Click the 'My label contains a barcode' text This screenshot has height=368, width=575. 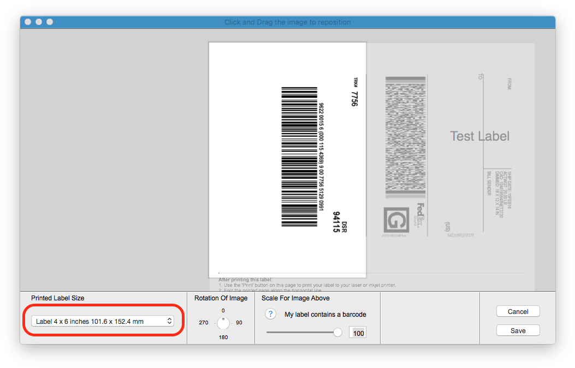(325, 314)
